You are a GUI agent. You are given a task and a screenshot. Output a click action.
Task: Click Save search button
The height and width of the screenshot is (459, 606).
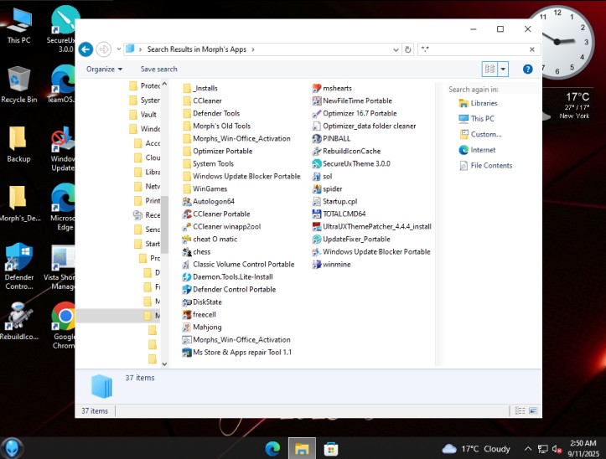click(159, 70)
